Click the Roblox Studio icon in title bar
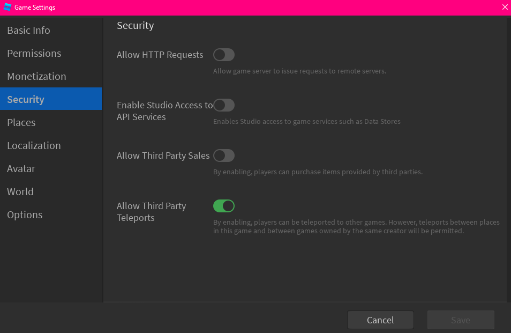This screenshot has height=333, width=511. click(7, 7)
